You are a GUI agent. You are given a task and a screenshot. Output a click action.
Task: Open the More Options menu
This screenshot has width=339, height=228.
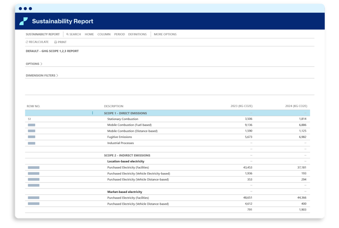click(165, 35)
